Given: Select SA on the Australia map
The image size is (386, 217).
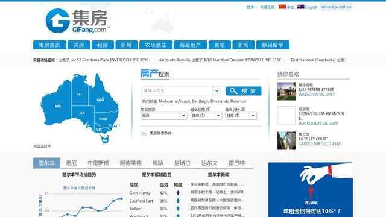Looking at the screenshot, I should click(83, 113).
